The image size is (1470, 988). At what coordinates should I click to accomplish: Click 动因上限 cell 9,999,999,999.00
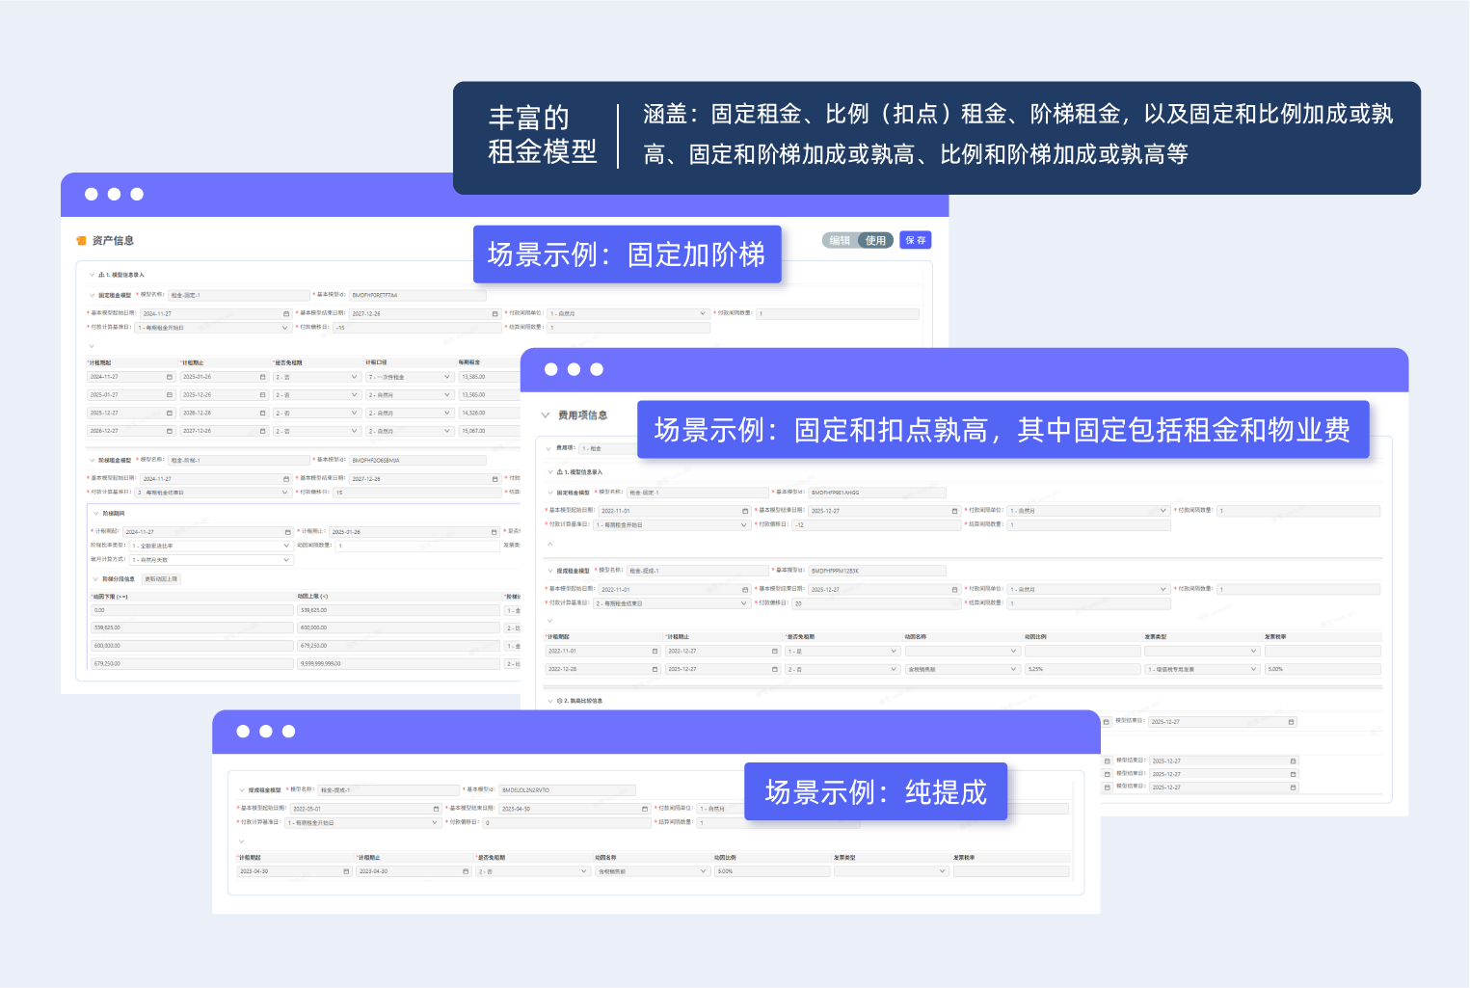[x=399, y=664]
